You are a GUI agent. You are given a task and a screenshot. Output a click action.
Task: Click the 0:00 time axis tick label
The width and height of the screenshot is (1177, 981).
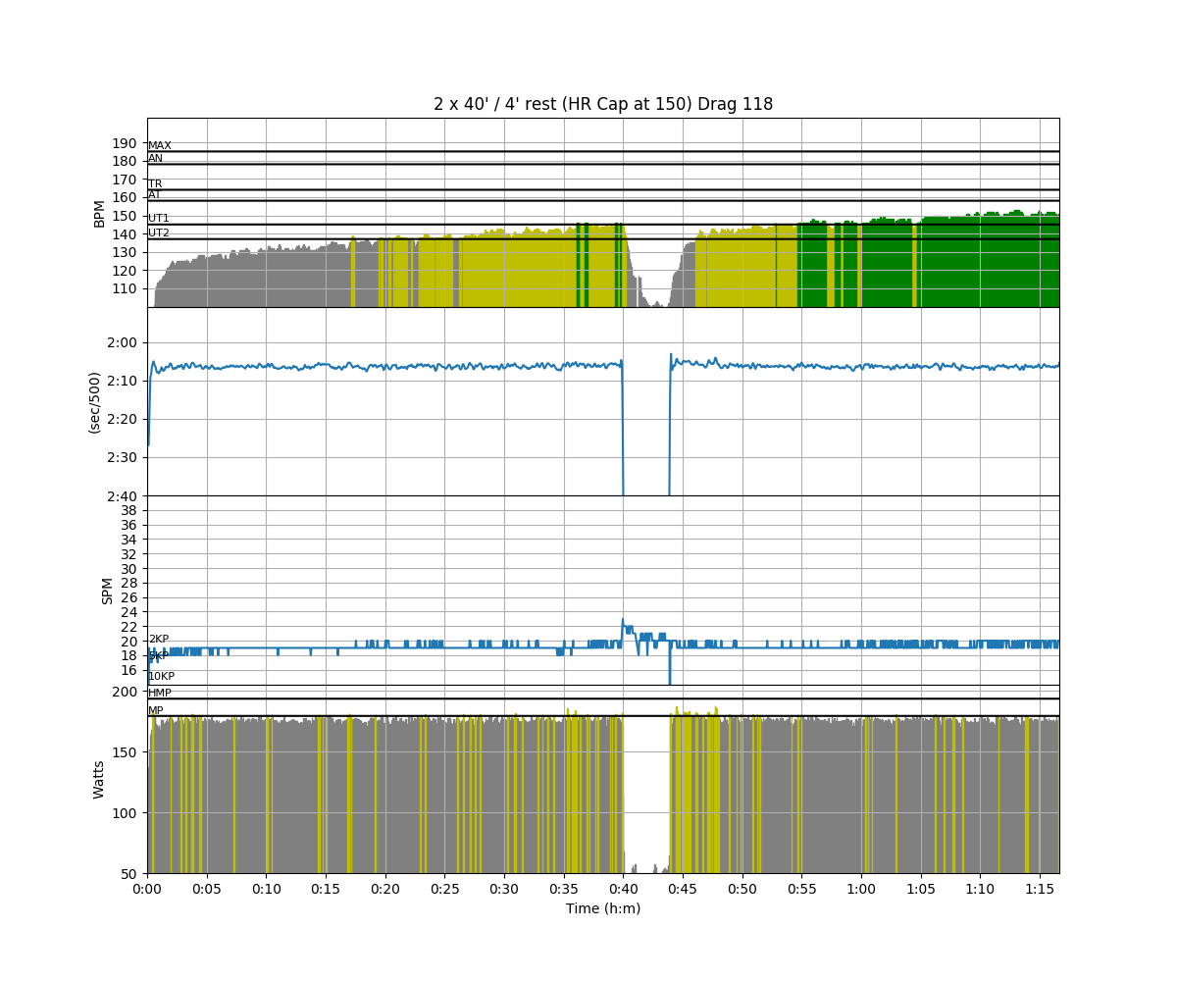click(147, 888)
